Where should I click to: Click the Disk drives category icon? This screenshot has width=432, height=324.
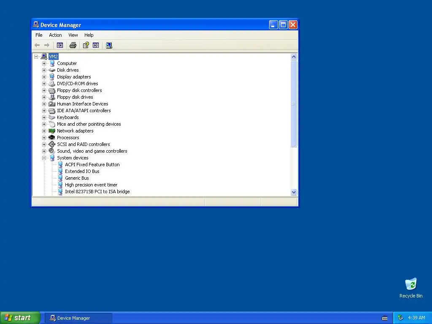(52, 70)
